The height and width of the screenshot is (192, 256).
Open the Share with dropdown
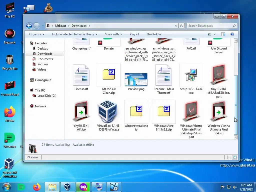(113, 34)
